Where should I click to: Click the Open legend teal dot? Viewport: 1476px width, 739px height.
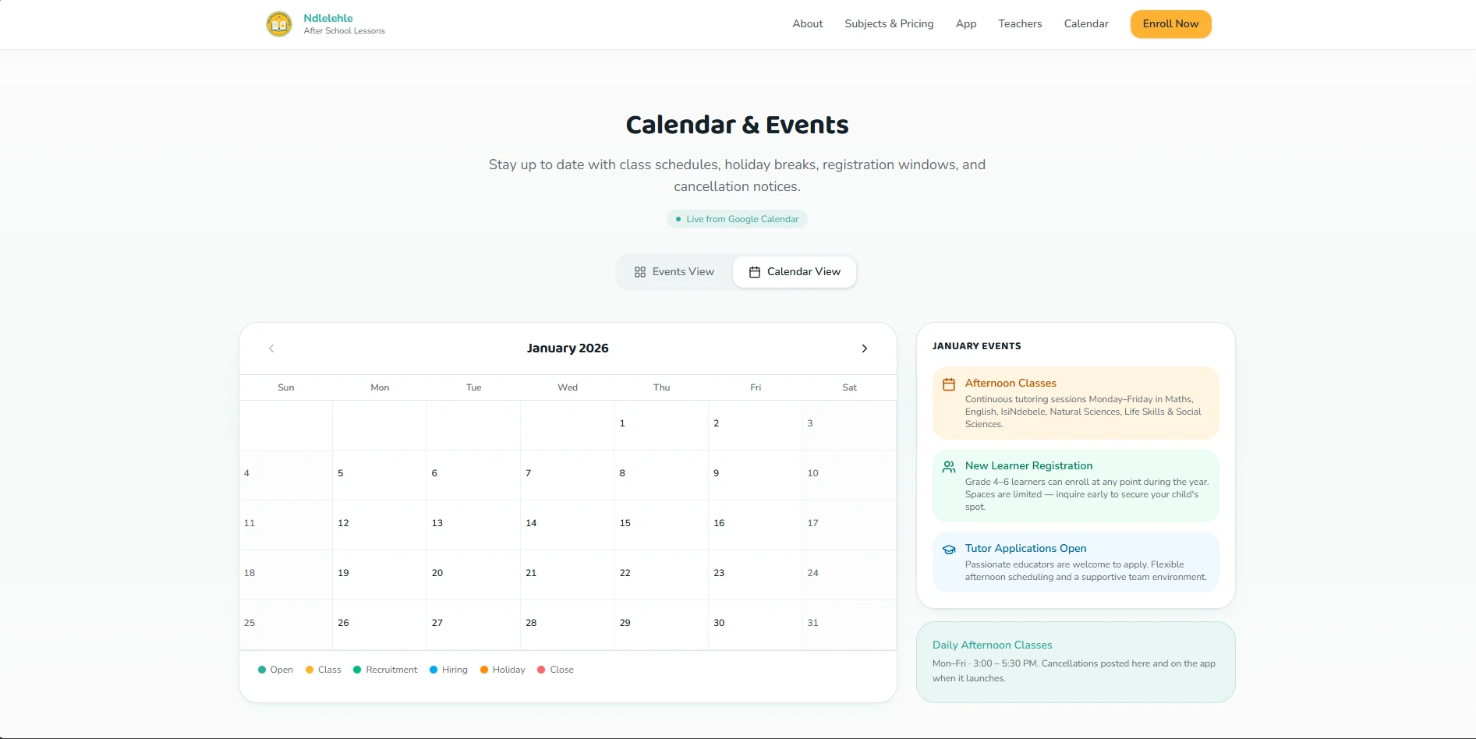pyautogui.click(x=262, y=670)
